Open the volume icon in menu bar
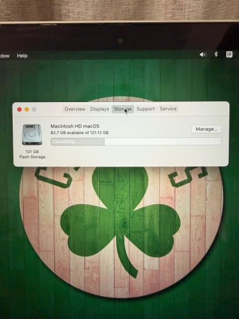The image size is (239, 319). [203, 55]
